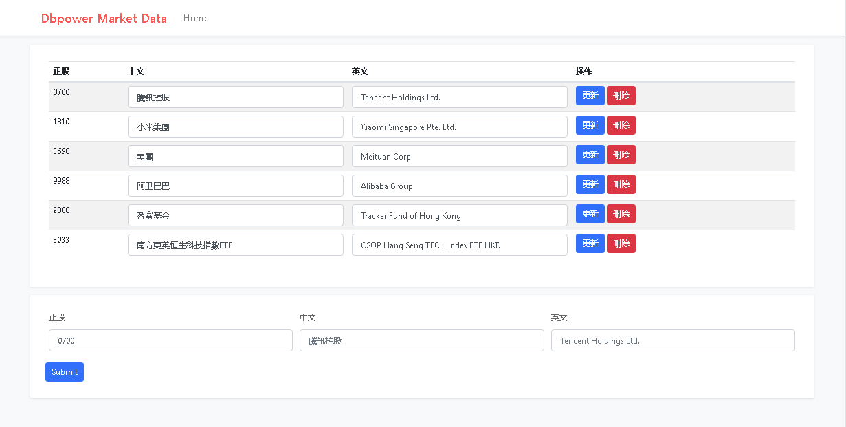846x427 pixels.
Task: Edit the 小米集團 Chinese name field
Action: [x=236, y=127]
